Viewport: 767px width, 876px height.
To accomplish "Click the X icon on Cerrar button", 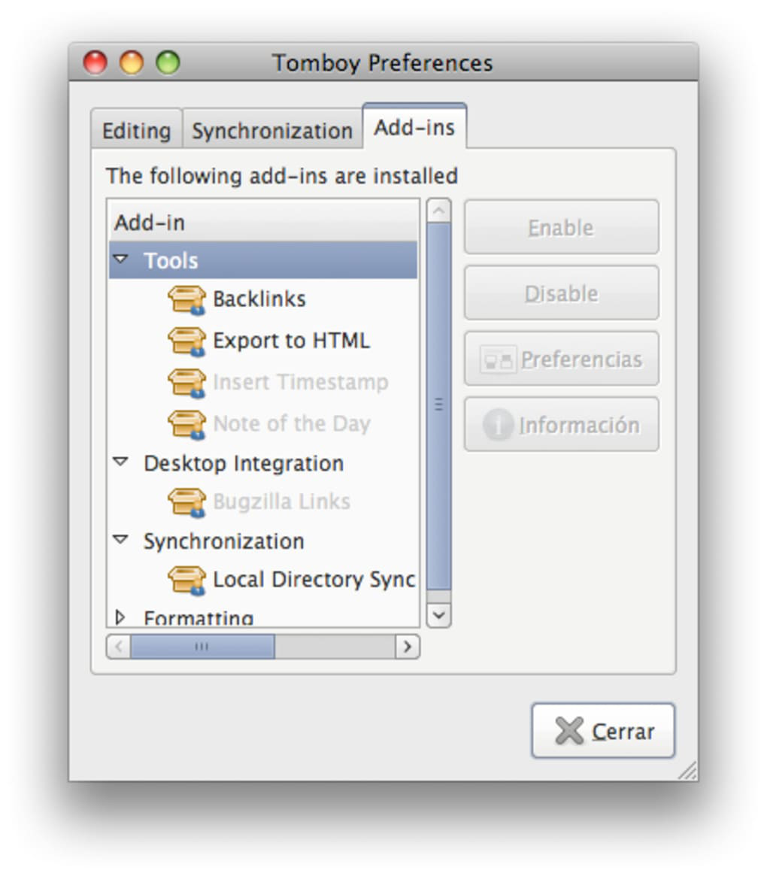I will click(x=569, y=731).
